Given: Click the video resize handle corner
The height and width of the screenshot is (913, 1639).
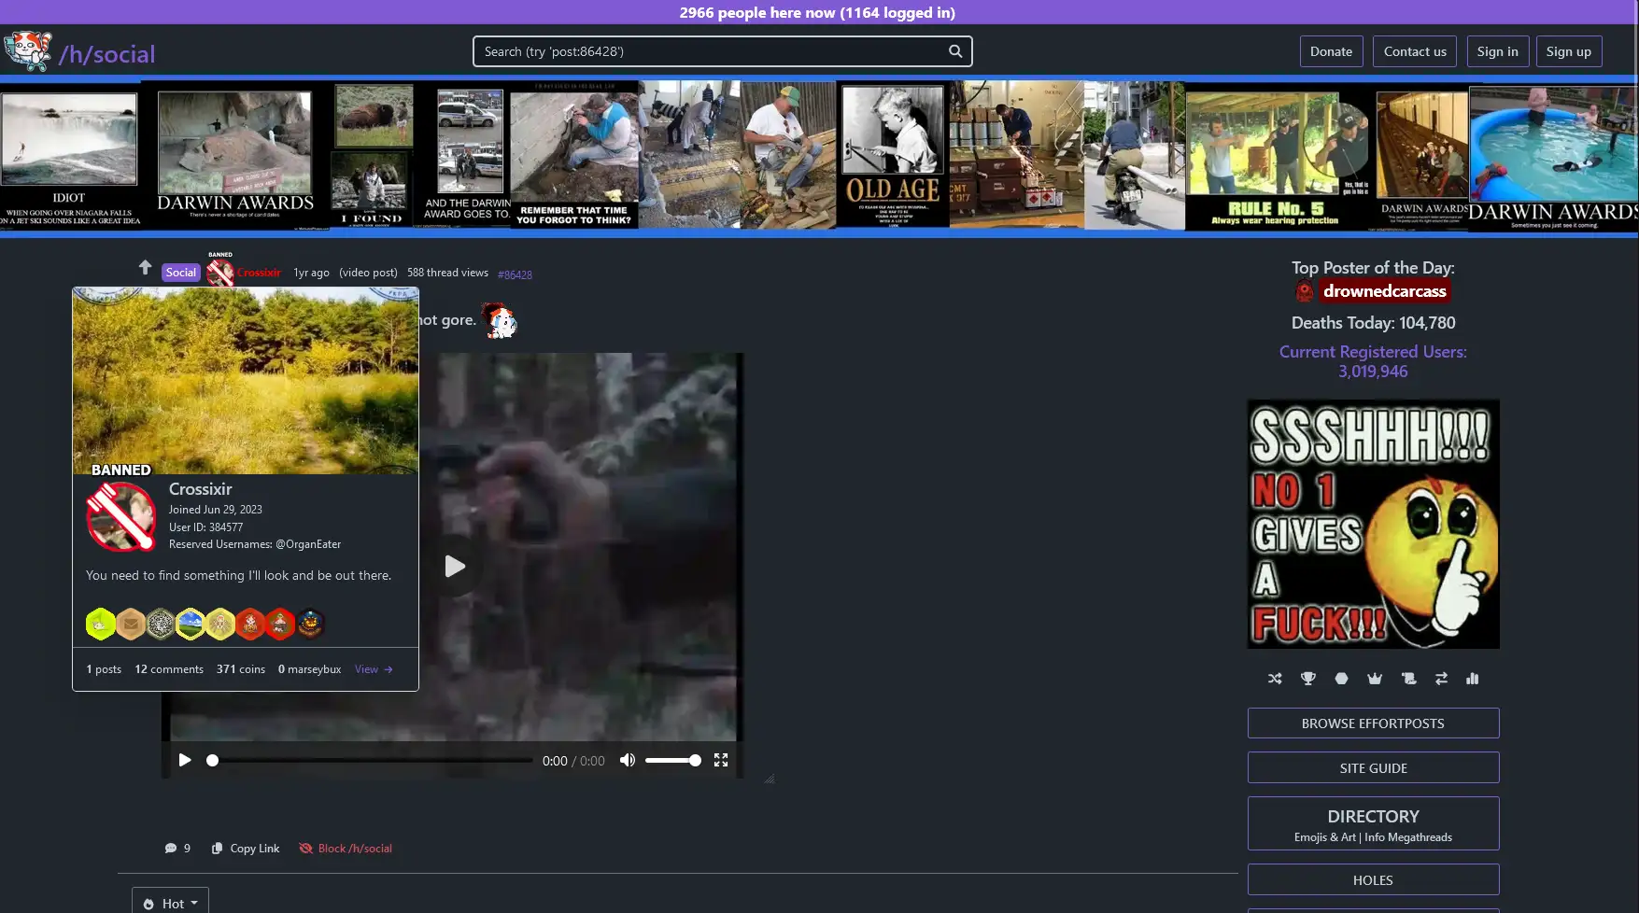Looking at the screenshot, I should click(770, 779).
